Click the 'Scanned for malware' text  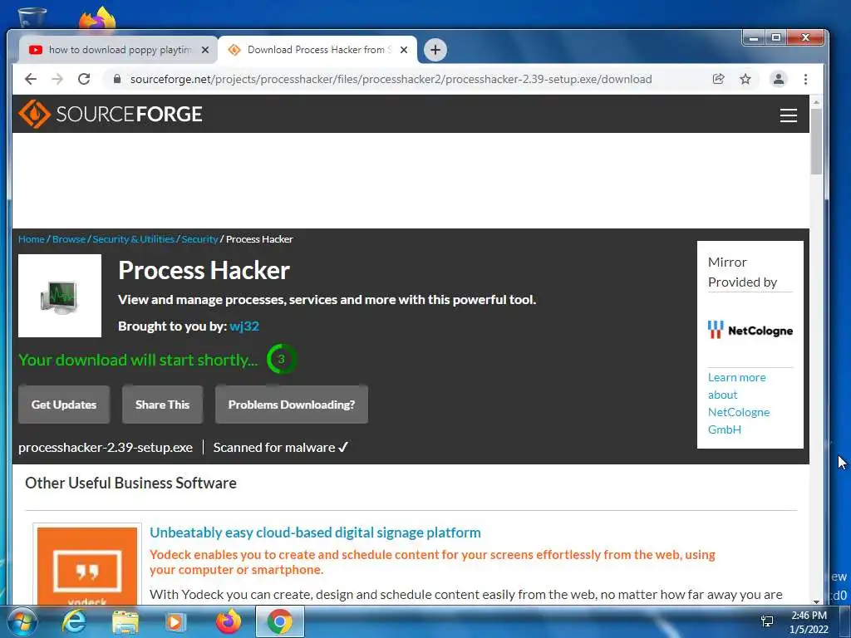[x=274, y=448]
